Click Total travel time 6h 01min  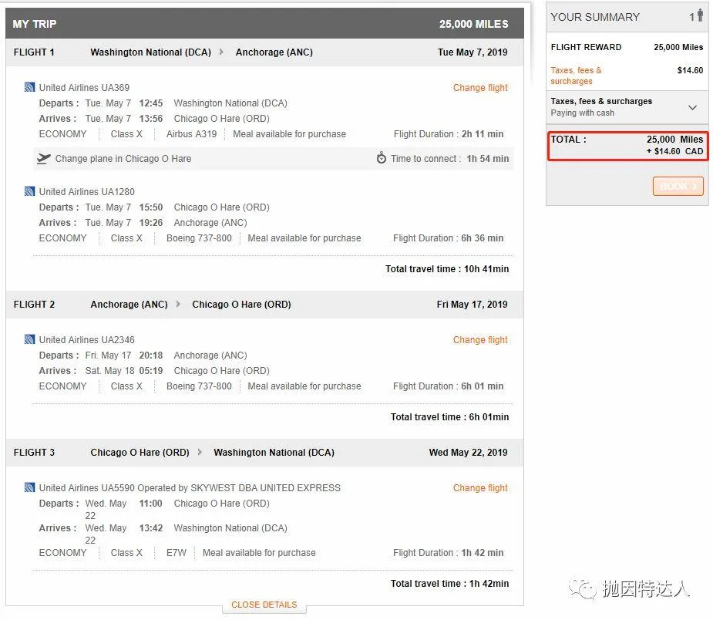(449, 417)
